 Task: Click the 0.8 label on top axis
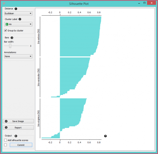pyautogui.click(x=99, y=12)
